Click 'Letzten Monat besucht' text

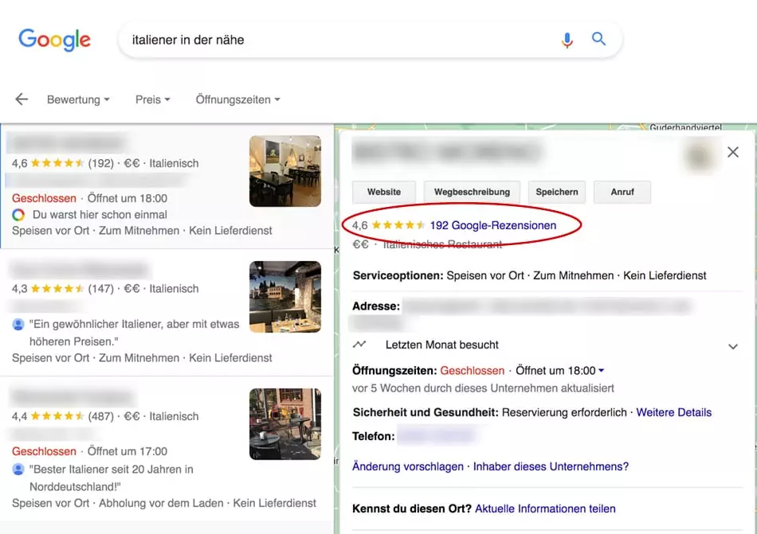coord(441,345)
